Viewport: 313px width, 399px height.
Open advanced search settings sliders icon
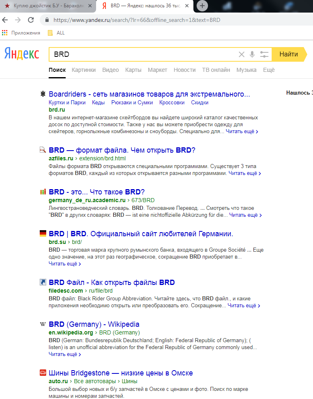(x=264, y=54)
